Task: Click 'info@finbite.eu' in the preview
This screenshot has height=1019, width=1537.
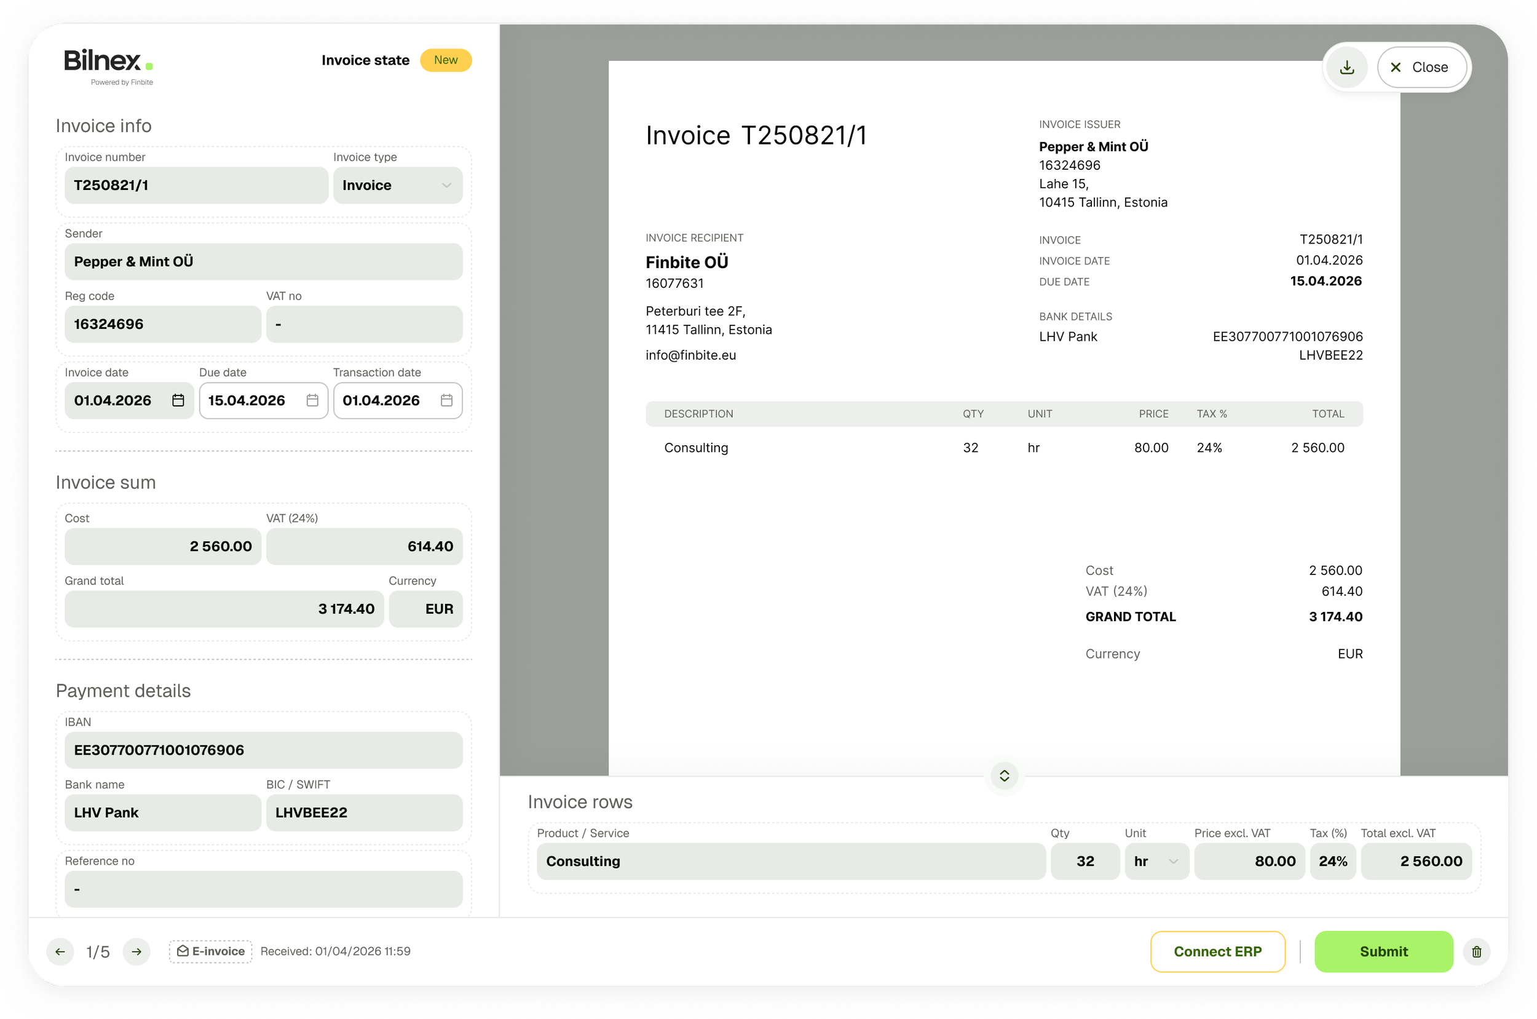Action: pos(690,355)
